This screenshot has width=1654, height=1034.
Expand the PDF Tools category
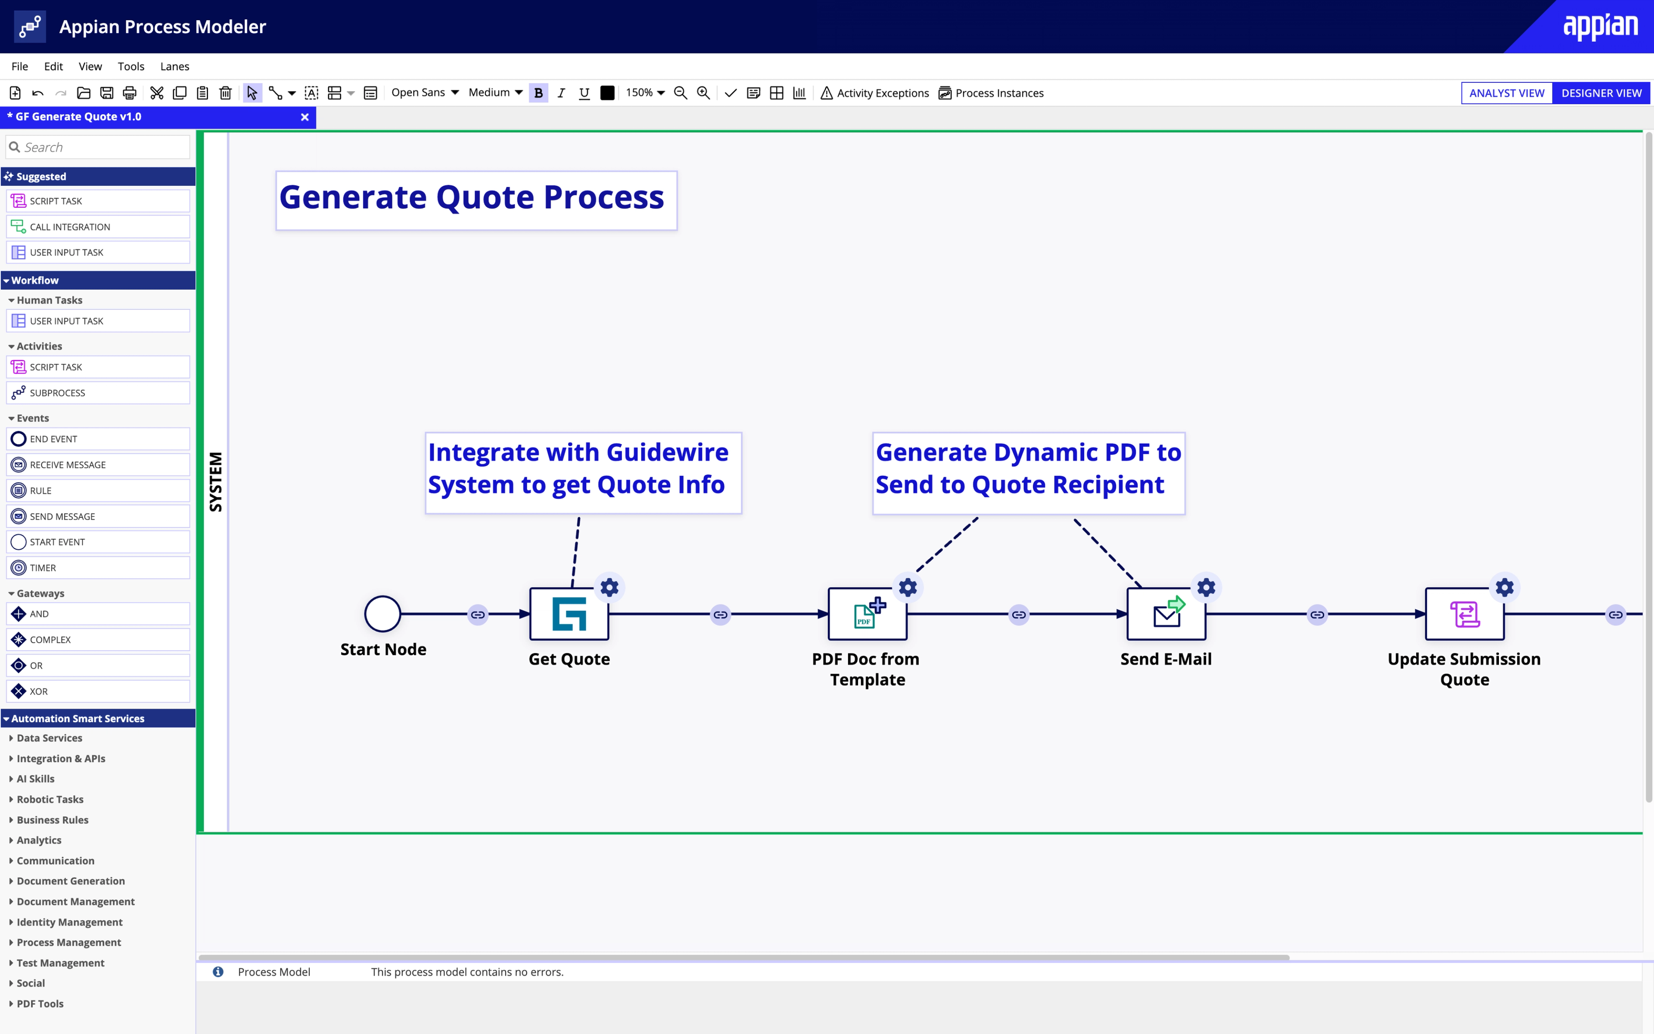[x=36, y=1003]
